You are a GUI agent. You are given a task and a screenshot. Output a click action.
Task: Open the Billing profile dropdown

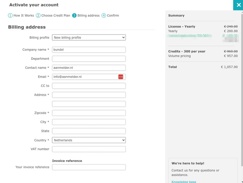tap(89, 37)
